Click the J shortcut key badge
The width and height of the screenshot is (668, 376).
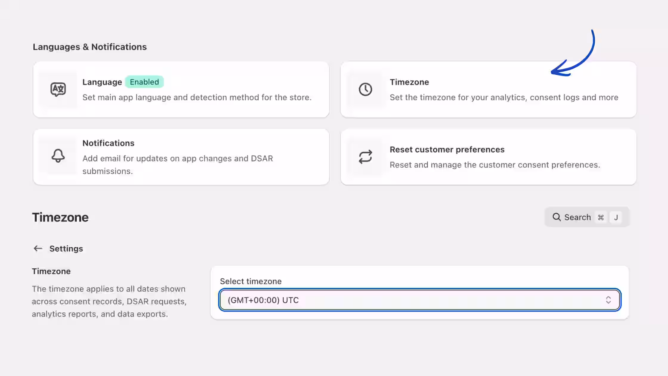pyautogui.click(x=616, y=217)
